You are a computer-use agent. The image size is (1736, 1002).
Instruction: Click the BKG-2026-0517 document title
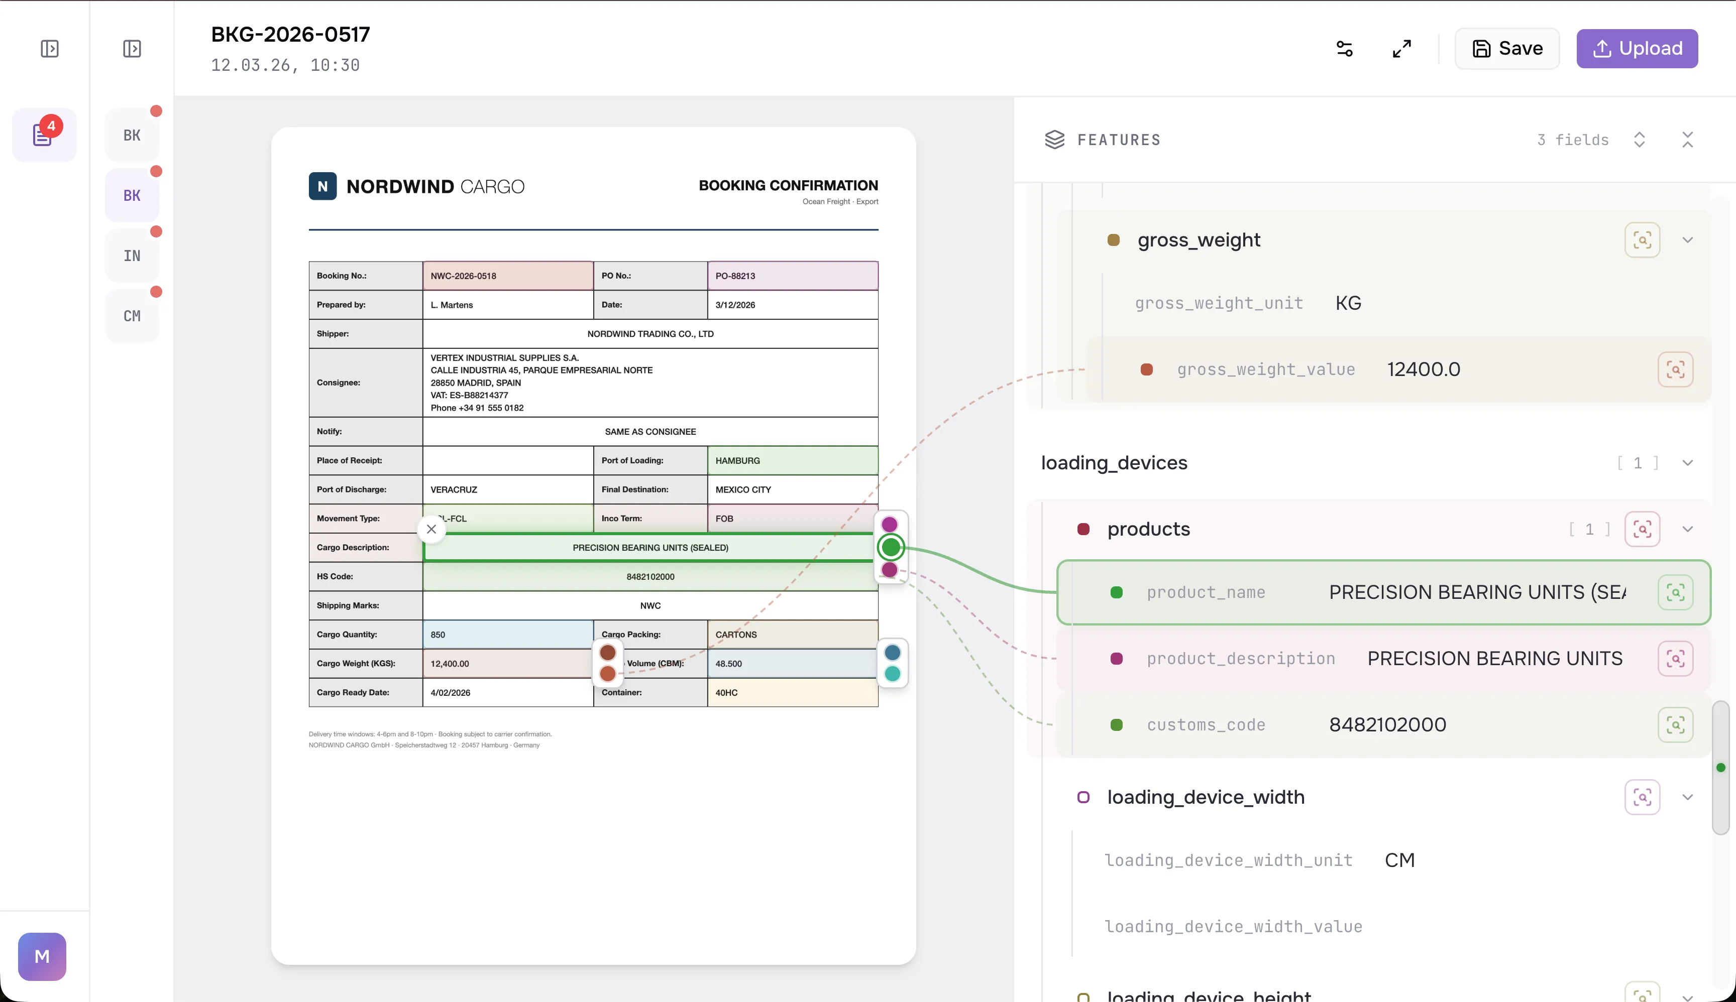tap(291, 35)
